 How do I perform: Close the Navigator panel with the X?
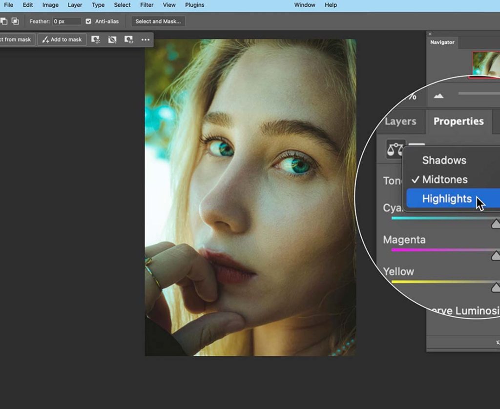[430, 34]
